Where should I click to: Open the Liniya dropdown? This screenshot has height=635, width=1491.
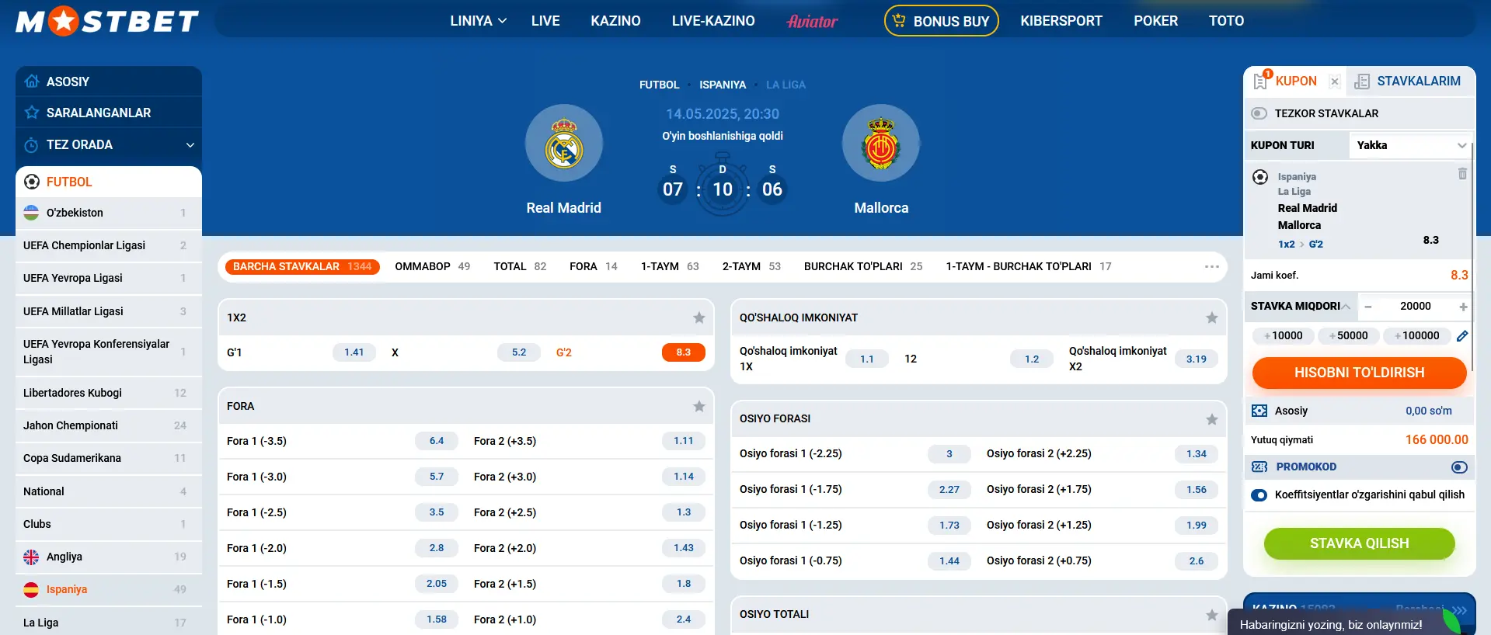click(x=478, y=21)
